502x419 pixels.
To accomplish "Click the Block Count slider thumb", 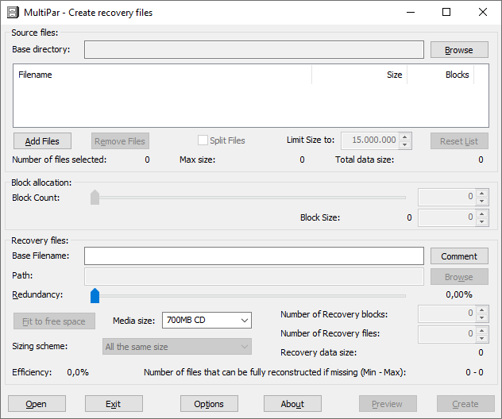I will click(95, 197).
